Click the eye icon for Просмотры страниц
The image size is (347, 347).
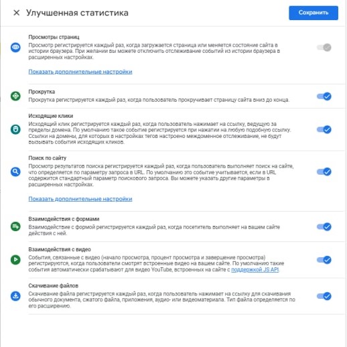point(15,48)
